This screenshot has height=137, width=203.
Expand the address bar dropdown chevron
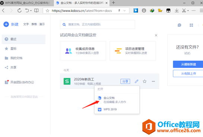coord(124,10)
